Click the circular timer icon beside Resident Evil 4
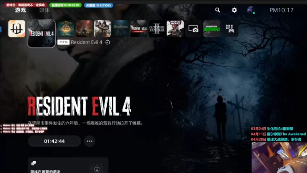 coord(107,42)
